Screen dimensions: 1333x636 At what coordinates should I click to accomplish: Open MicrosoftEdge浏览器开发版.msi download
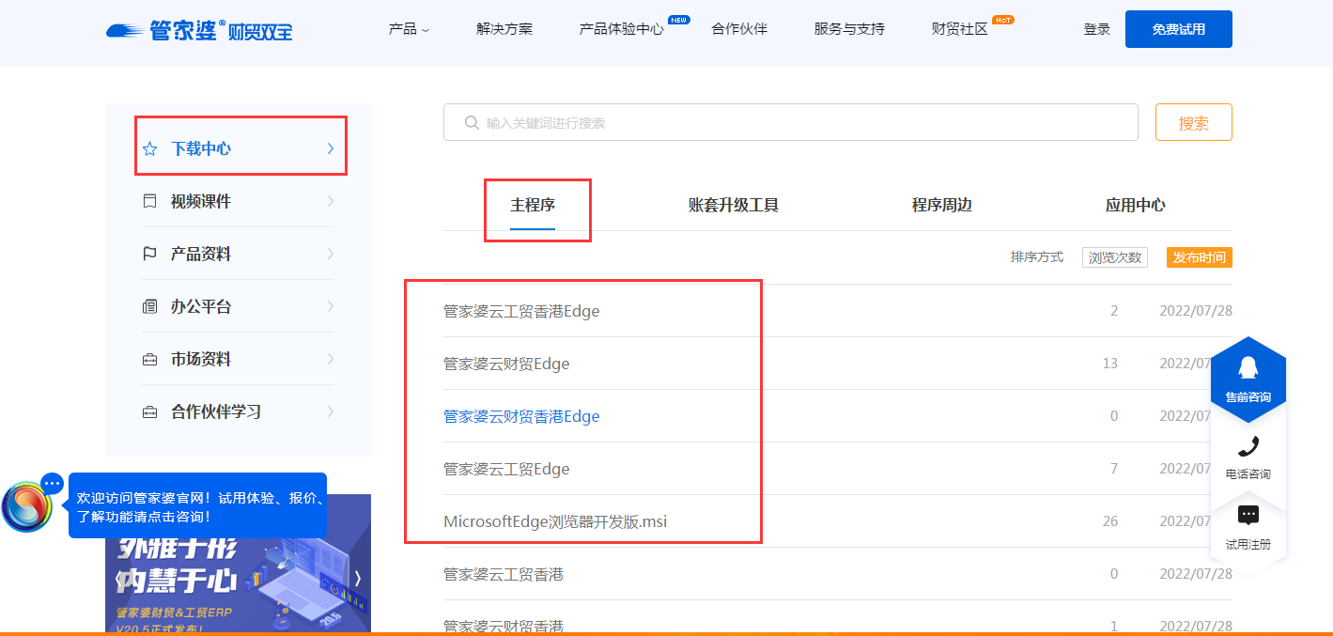[555, 521]
